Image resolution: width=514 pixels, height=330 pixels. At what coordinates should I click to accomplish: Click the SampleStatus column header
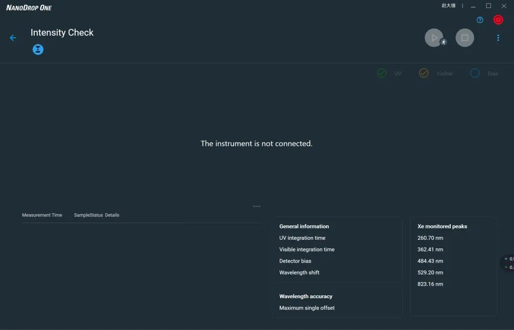click(x=88, y=215)
